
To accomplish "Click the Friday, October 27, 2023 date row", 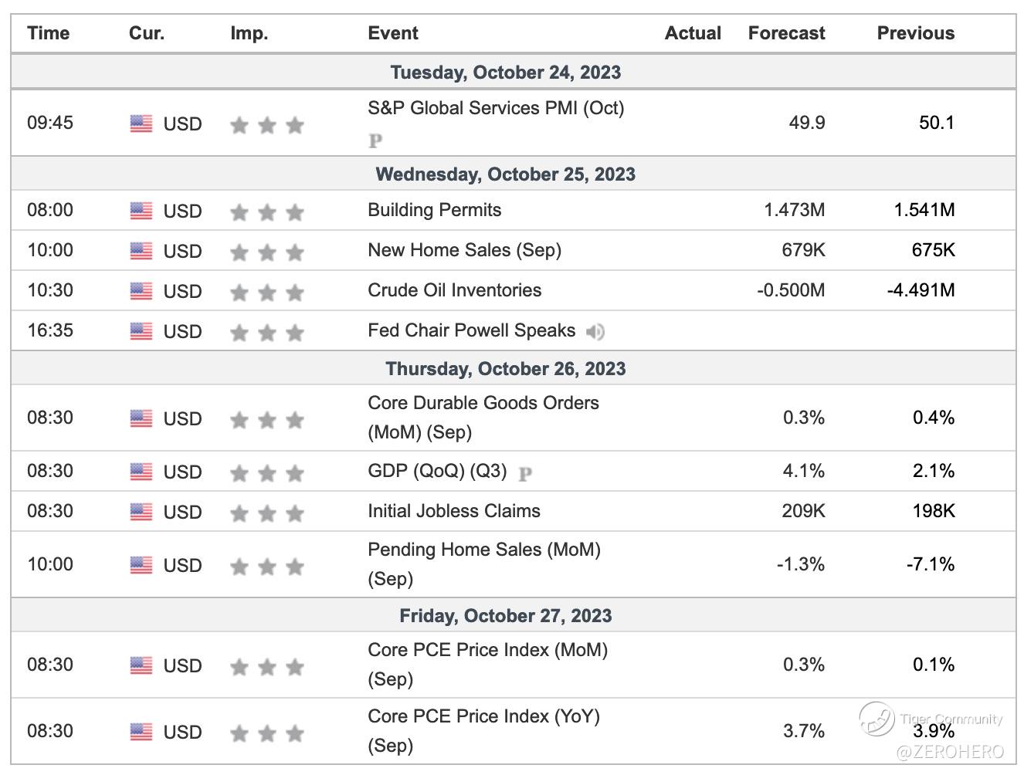I will [x=505, y=615].
